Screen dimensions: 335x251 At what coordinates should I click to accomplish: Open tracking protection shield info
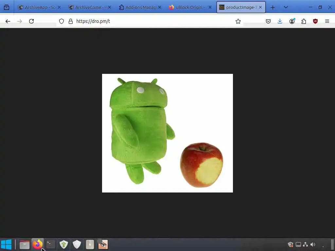(62, 21)
